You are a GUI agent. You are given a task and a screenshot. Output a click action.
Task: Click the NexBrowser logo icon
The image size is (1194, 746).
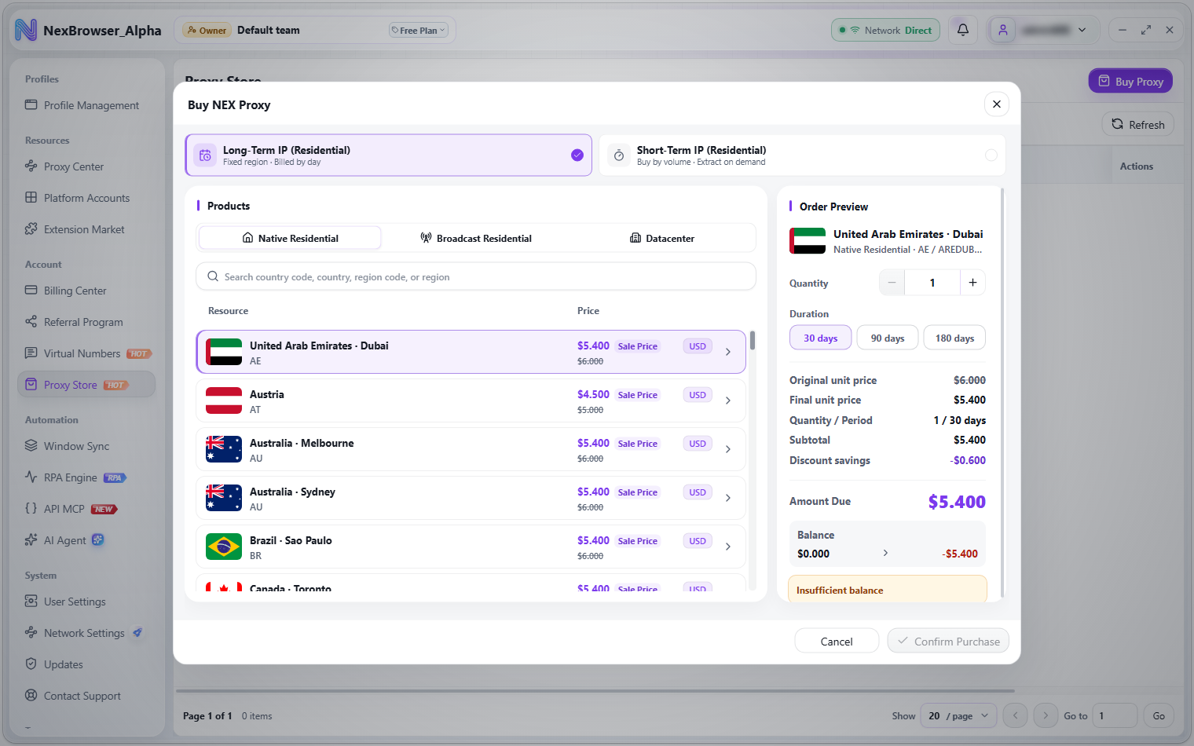tap(26, 30)
